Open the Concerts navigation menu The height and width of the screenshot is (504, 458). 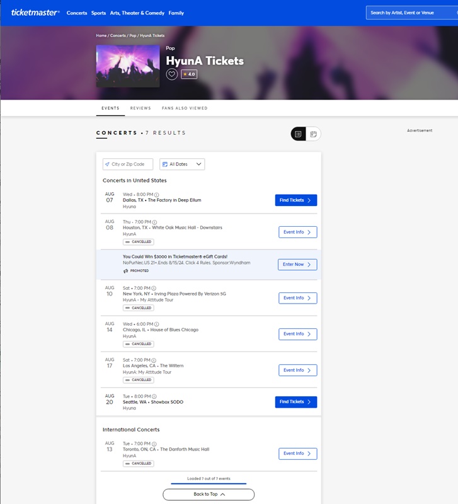click(77, 13)
